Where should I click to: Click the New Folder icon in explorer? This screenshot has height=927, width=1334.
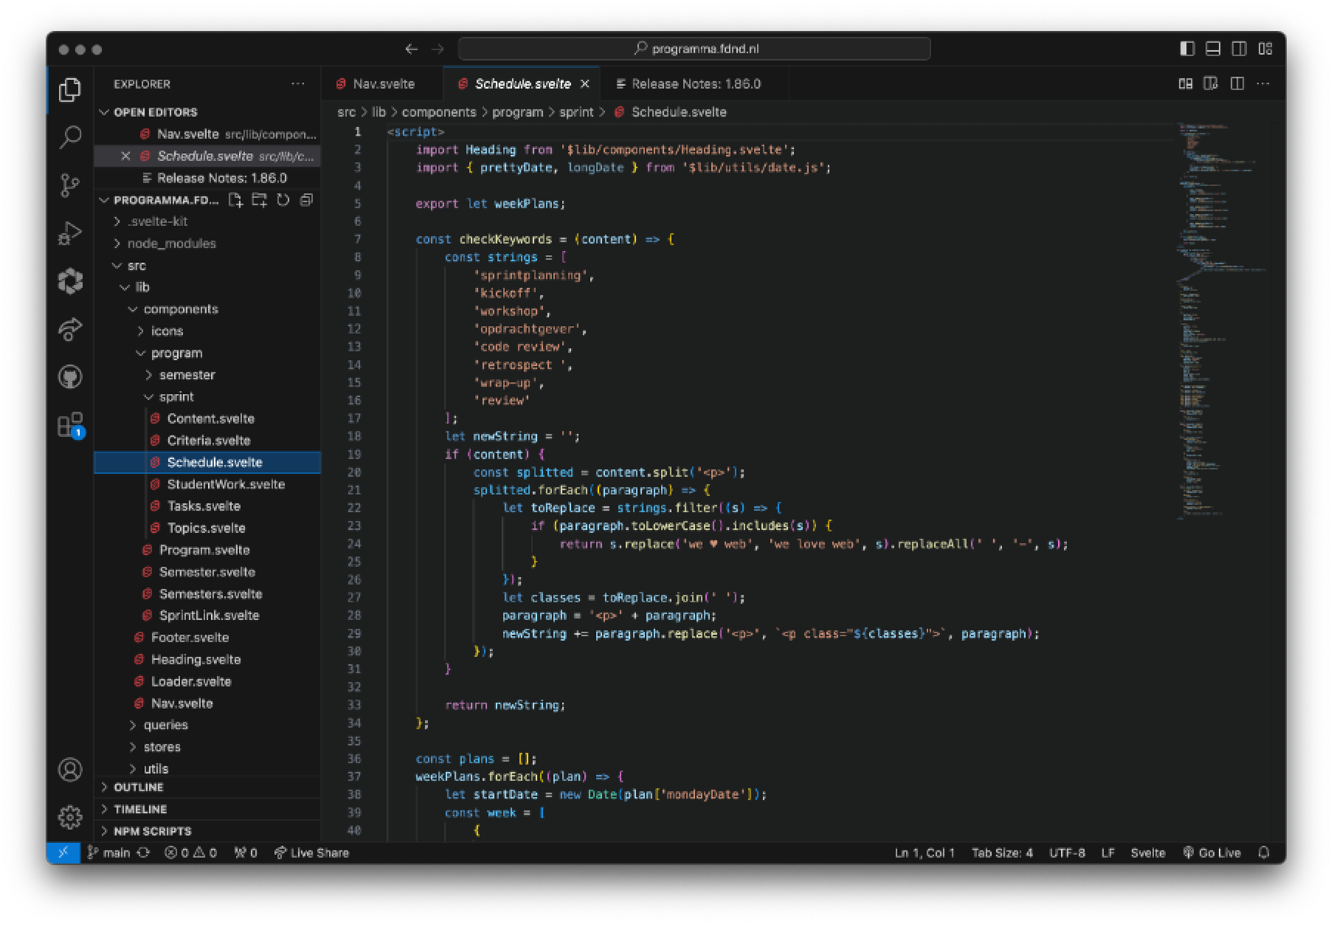[x=259, y=200]
